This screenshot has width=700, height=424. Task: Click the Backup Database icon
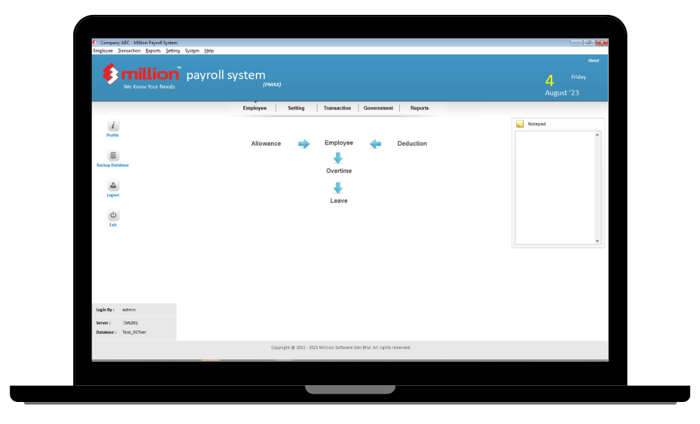pyautogui.click(x=113, y=155)
